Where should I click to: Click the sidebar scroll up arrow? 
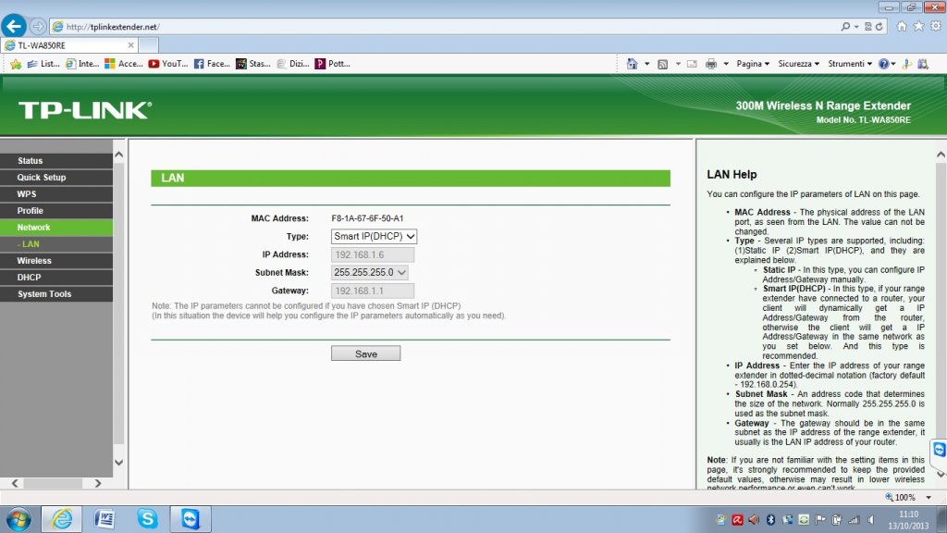tap(119, 155)
